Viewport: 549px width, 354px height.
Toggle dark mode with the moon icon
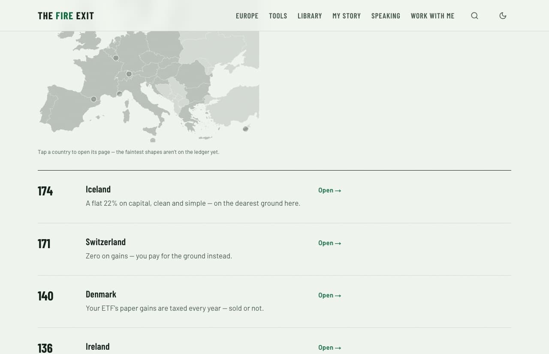click(503, 16)
